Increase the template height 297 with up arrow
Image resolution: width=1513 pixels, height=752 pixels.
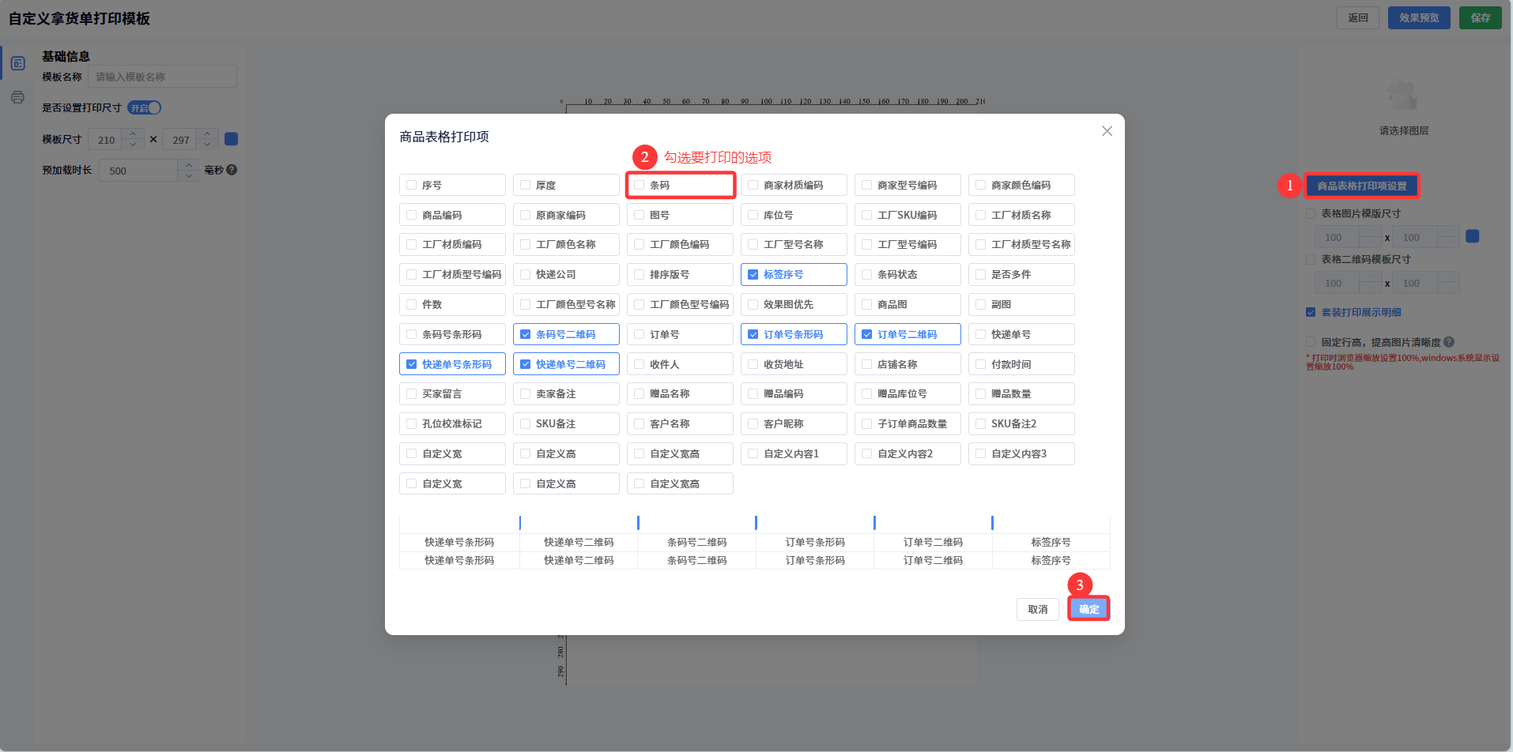[x=207, y=133]
